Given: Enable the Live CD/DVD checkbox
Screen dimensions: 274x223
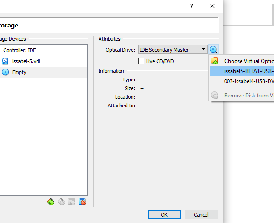Looking at the screenshot, I should 141,61.
